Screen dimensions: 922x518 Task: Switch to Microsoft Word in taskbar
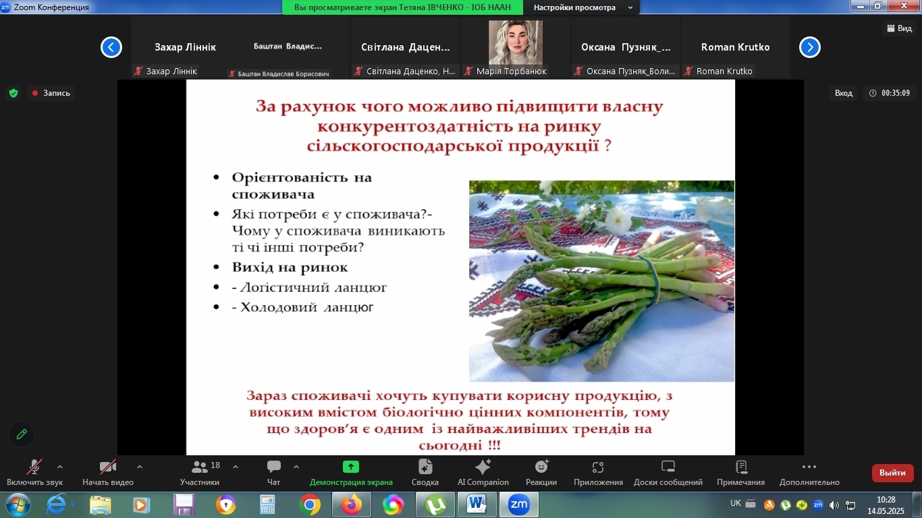point(477,505)
